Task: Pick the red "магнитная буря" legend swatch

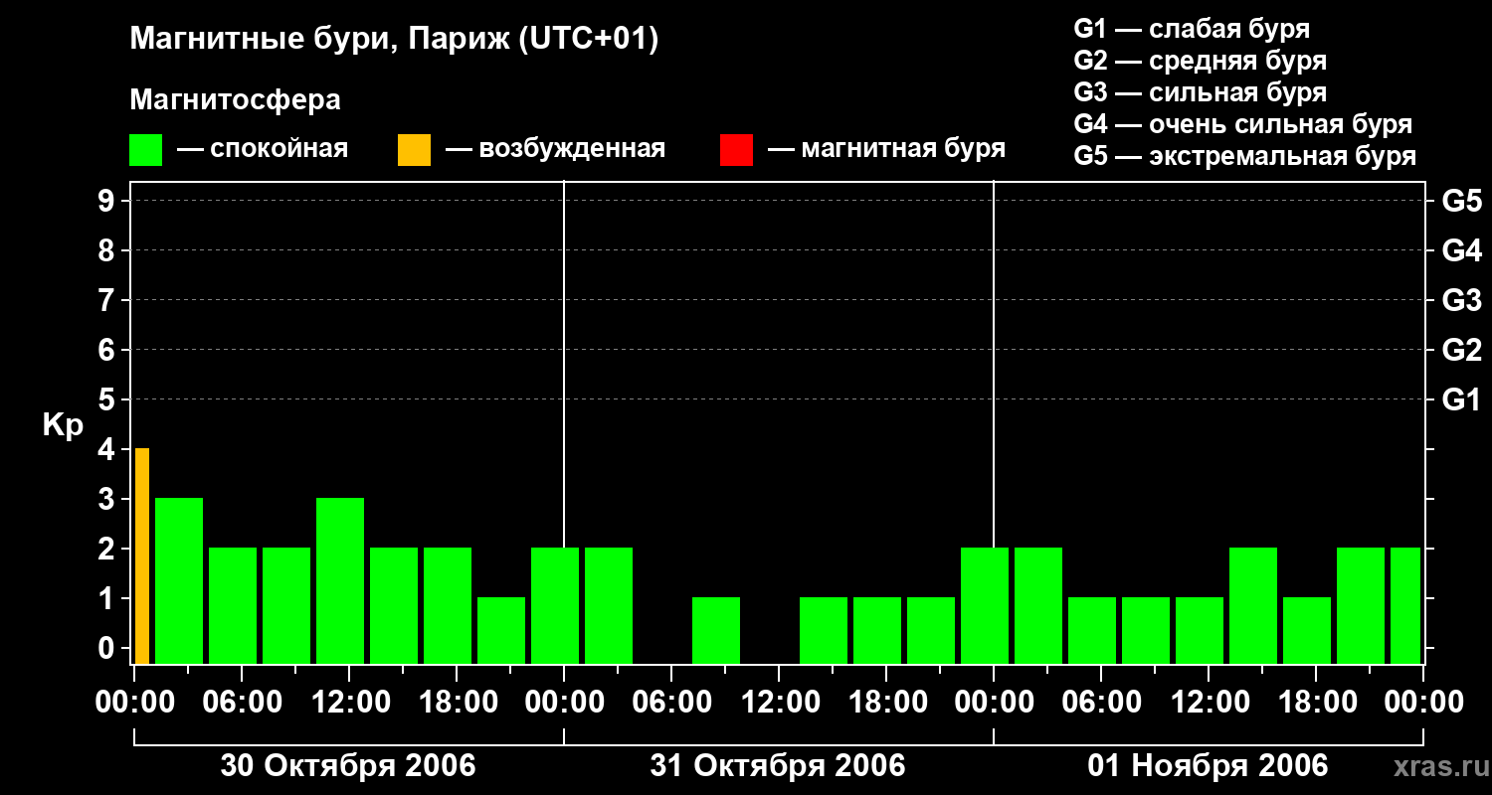Action: coord(736,150)
